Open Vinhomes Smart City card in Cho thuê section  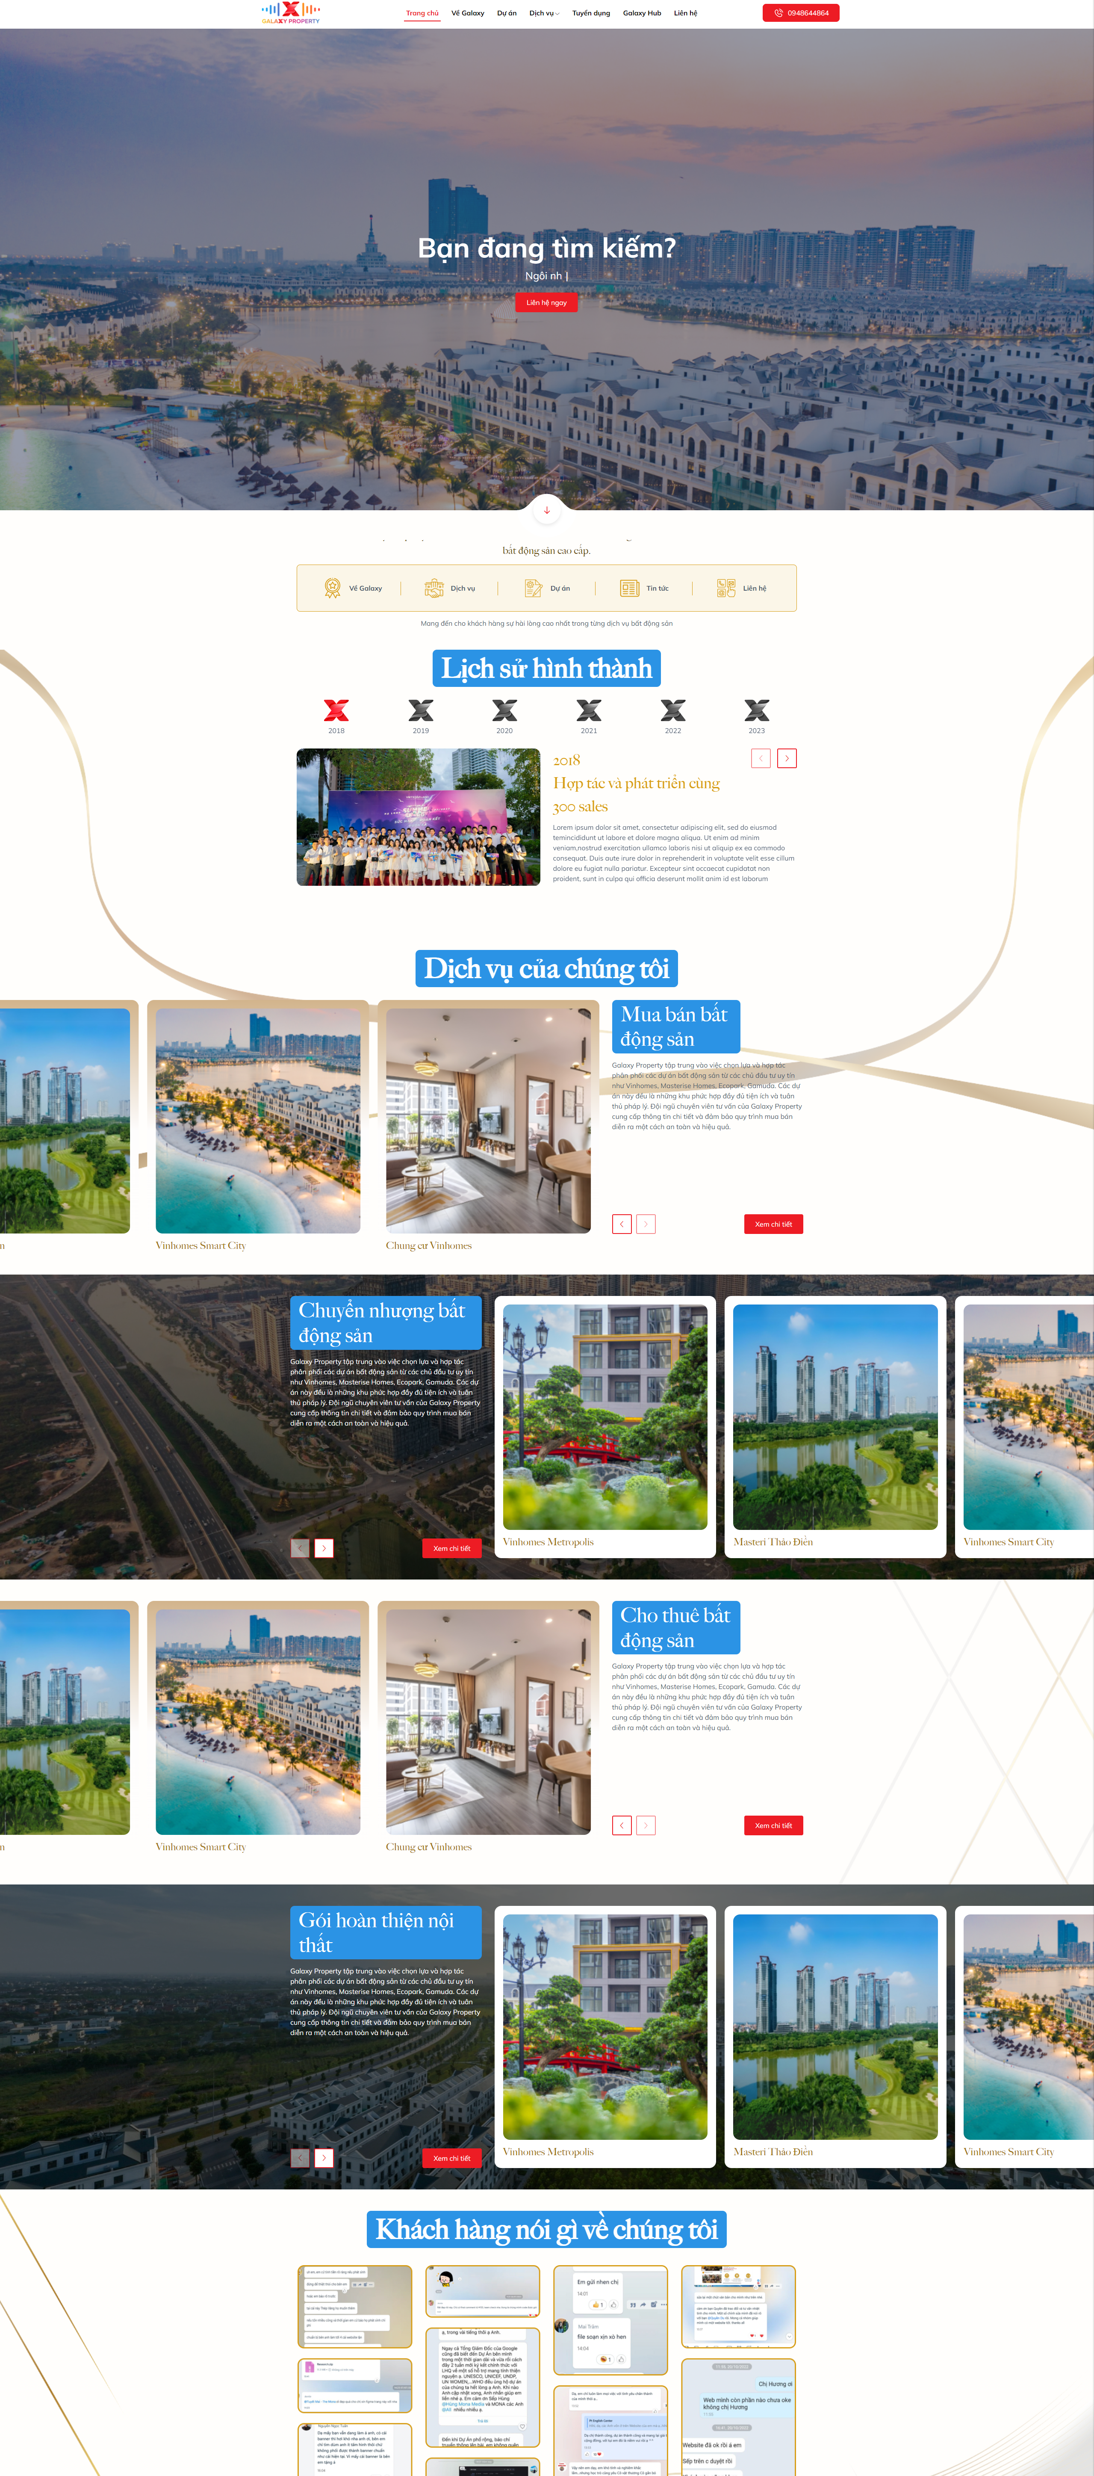click(x=258, y=1730)
